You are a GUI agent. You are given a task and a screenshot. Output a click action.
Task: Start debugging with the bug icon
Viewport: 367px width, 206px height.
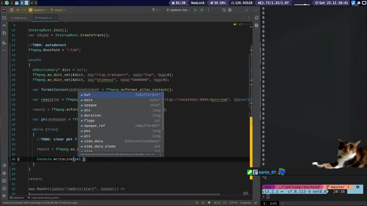point(201,10)
